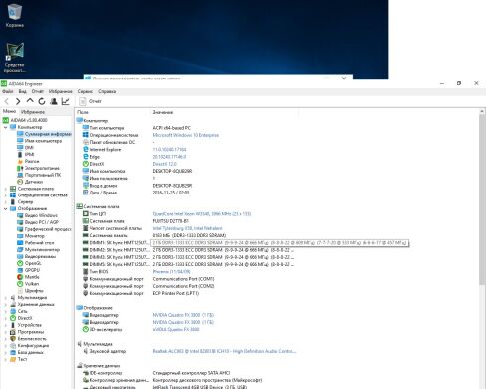Select the Портативный ПК tree item

click(39, 175)
